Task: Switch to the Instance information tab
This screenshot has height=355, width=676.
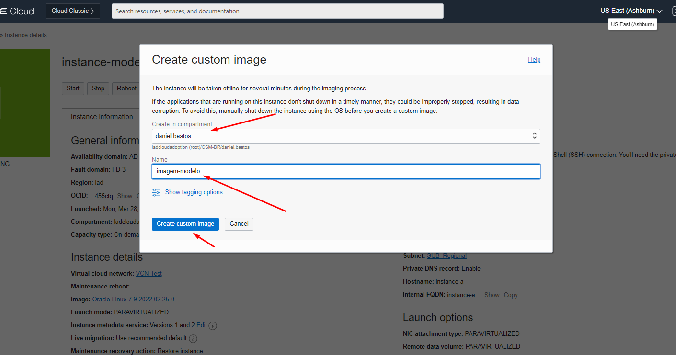Action: coord(102,117)
